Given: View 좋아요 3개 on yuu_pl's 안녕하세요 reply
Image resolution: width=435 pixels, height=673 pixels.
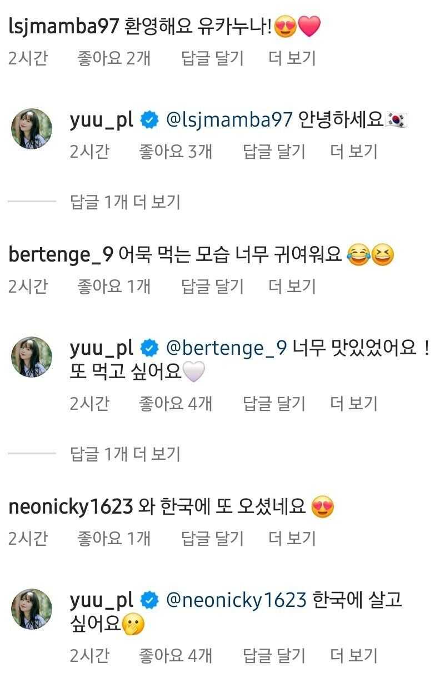Looking at the screenshot, I should 176,152.
